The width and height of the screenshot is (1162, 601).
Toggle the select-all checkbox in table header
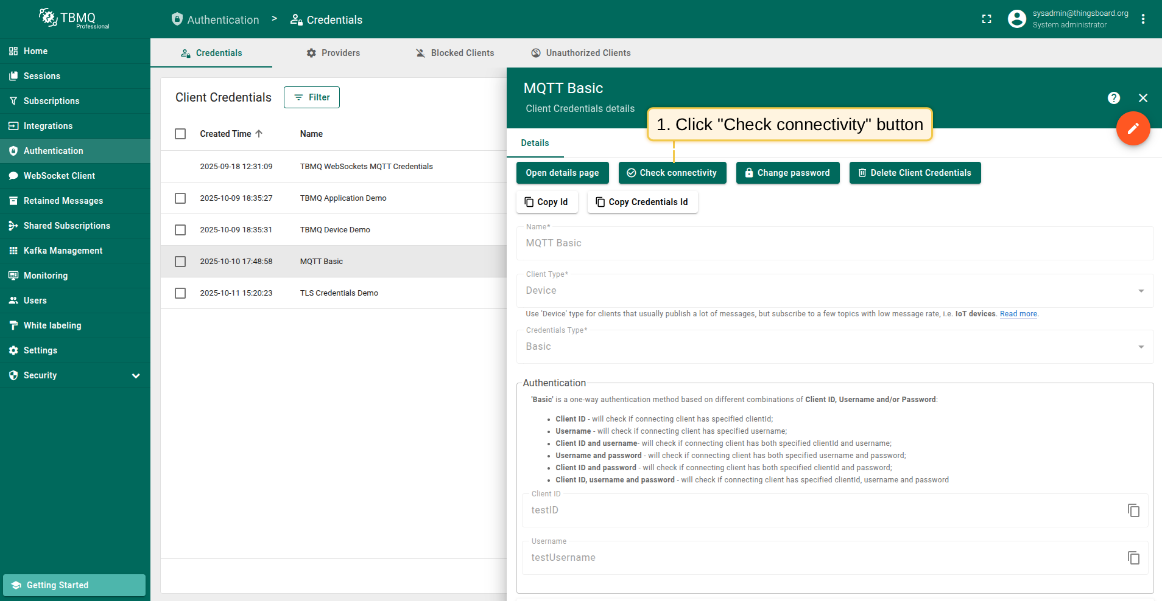point(180,134)
